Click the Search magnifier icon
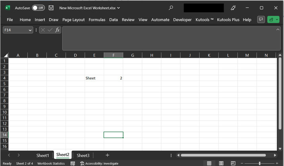 [171, 8]
